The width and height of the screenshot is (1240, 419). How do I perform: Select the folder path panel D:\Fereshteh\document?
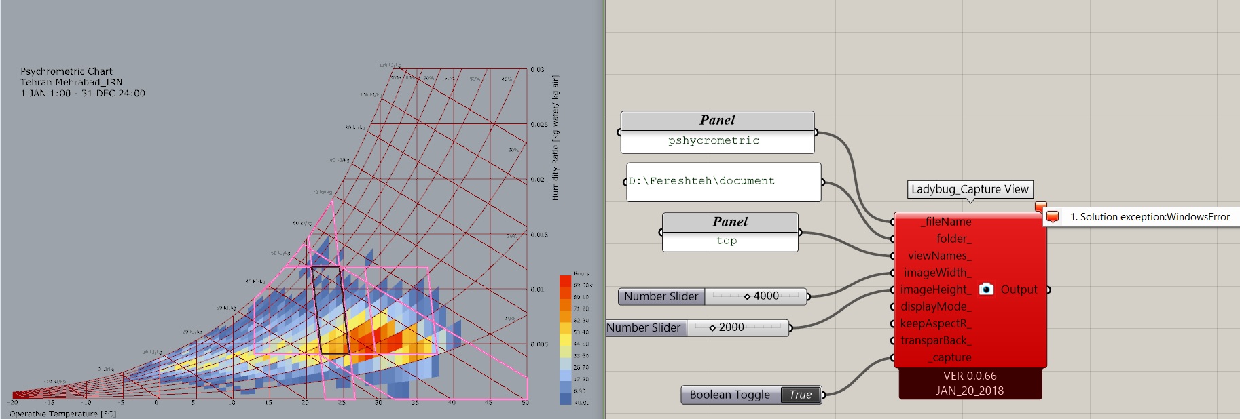[x=723, y=182]
